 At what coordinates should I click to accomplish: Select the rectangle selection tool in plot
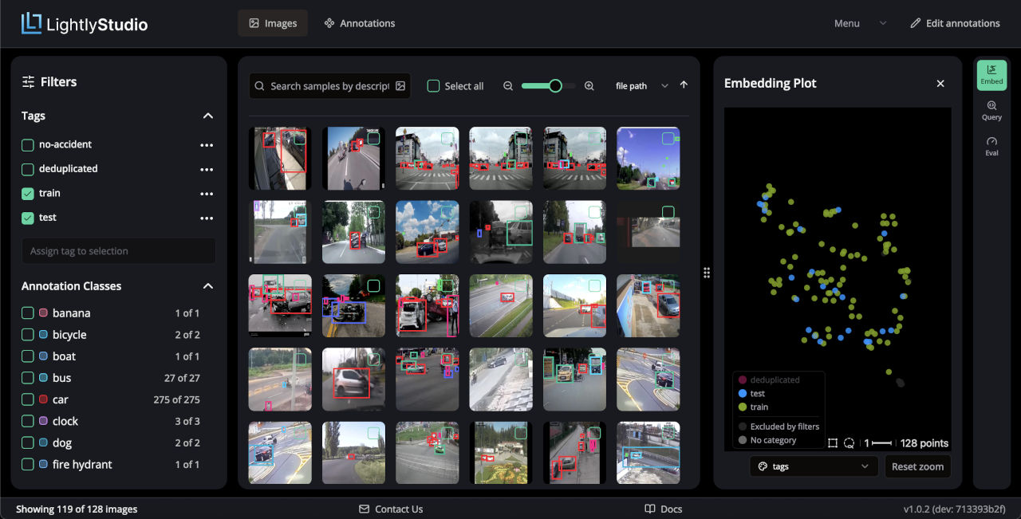tap(833, 443)
